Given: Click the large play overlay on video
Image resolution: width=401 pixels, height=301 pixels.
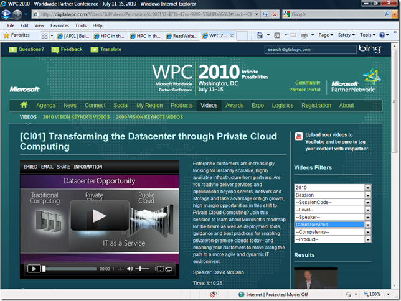Looking at the screenshot, I should tap(99, 215).
